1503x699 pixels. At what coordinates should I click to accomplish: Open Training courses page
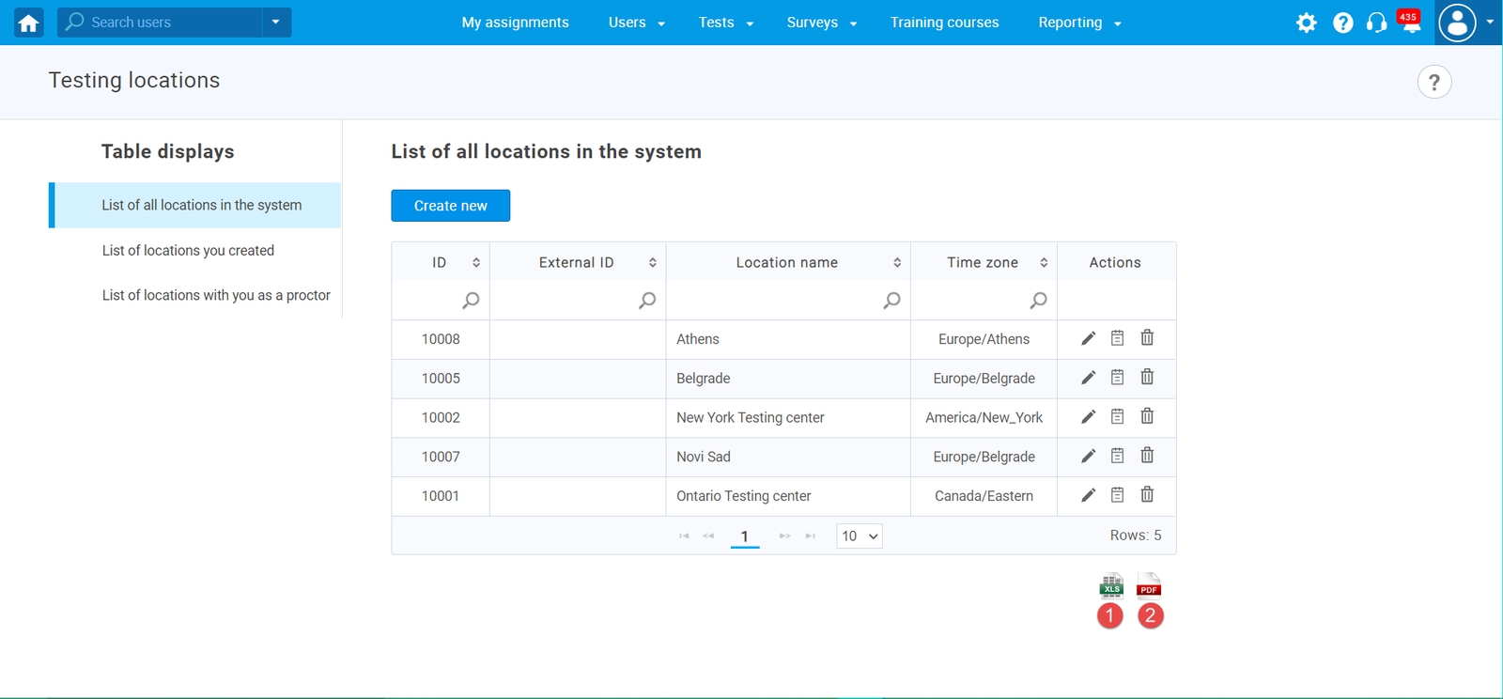pyautogui.click(x=944, y=23)
